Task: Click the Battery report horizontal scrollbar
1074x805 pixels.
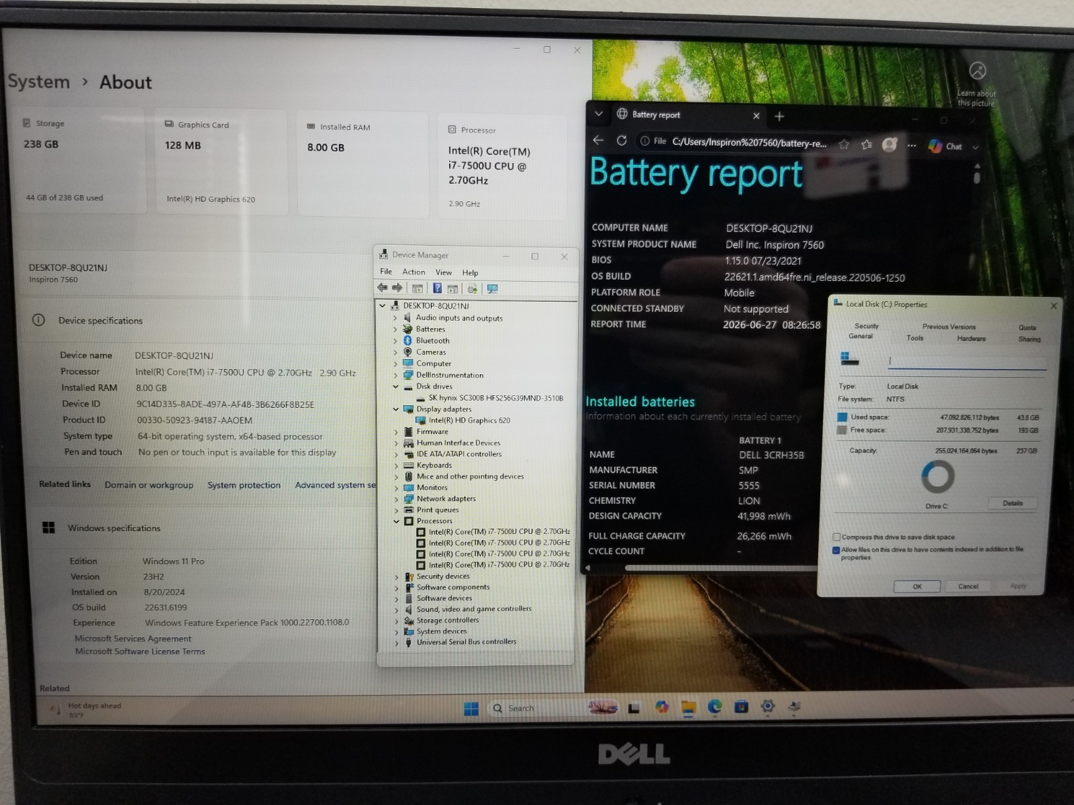Action: click(720, 568)
